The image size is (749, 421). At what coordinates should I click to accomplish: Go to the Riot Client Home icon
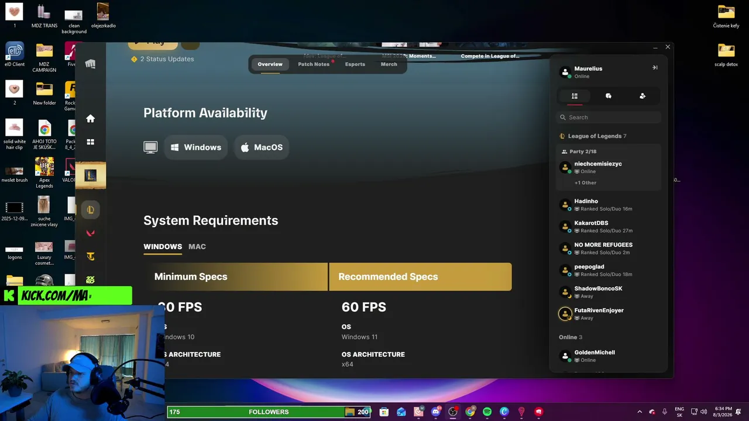tap(90, 119)
